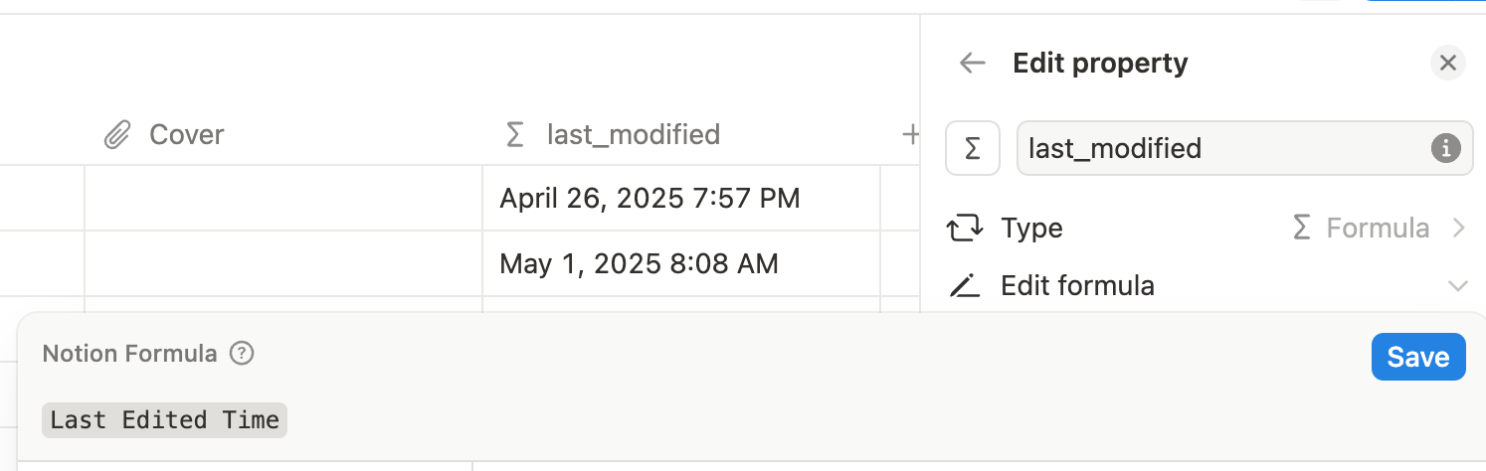The height and width of the screenshot is (471, 1486).
Task: Click the Edit formula pencil icon
Action: 964,286
